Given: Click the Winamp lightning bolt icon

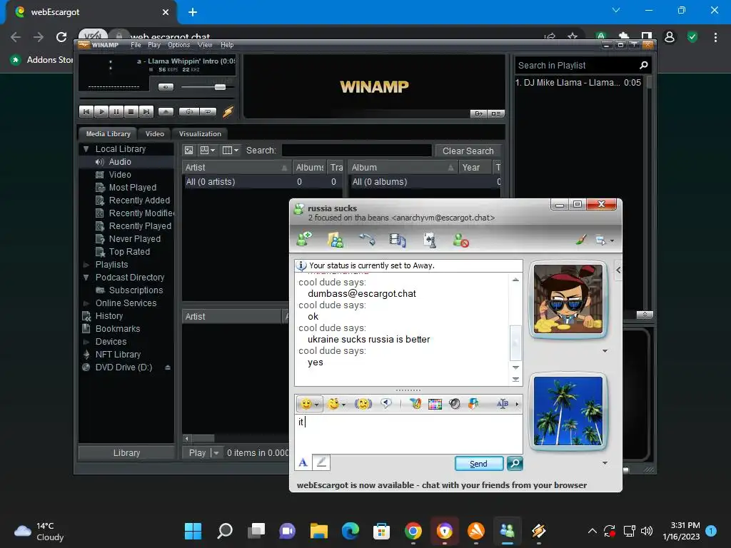Looking at the screenshot, I should coord(228,112).
